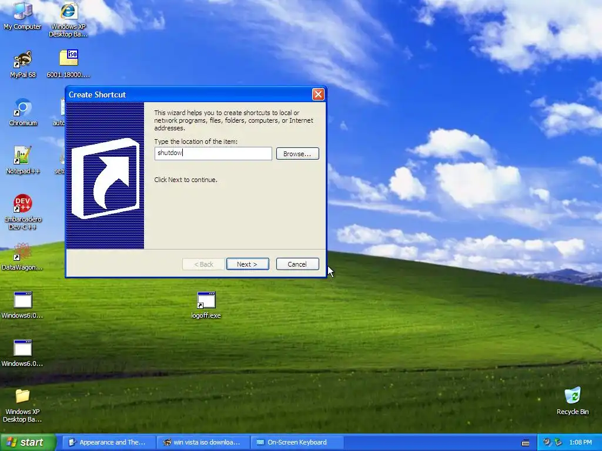Open the Start menu

pos(28,442)
